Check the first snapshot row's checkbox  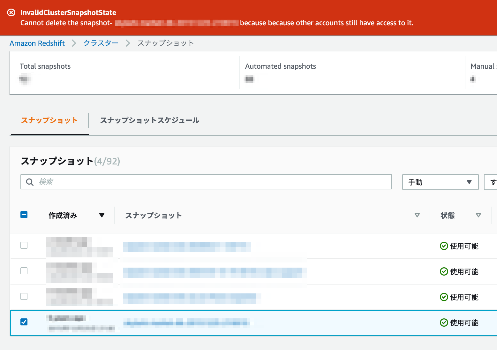(x=24, y=245)
